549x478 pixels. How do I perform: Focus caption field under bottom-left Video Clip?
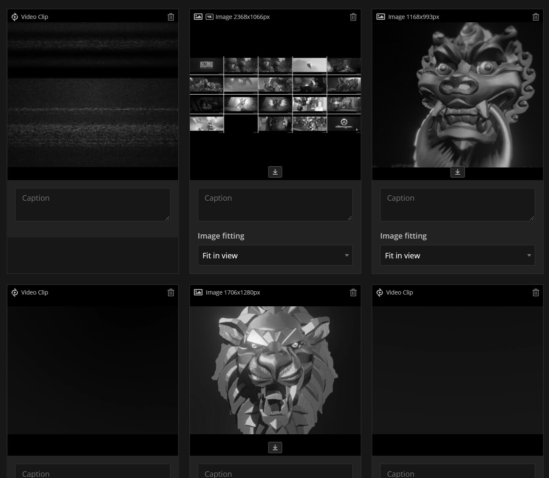(93, 471)
